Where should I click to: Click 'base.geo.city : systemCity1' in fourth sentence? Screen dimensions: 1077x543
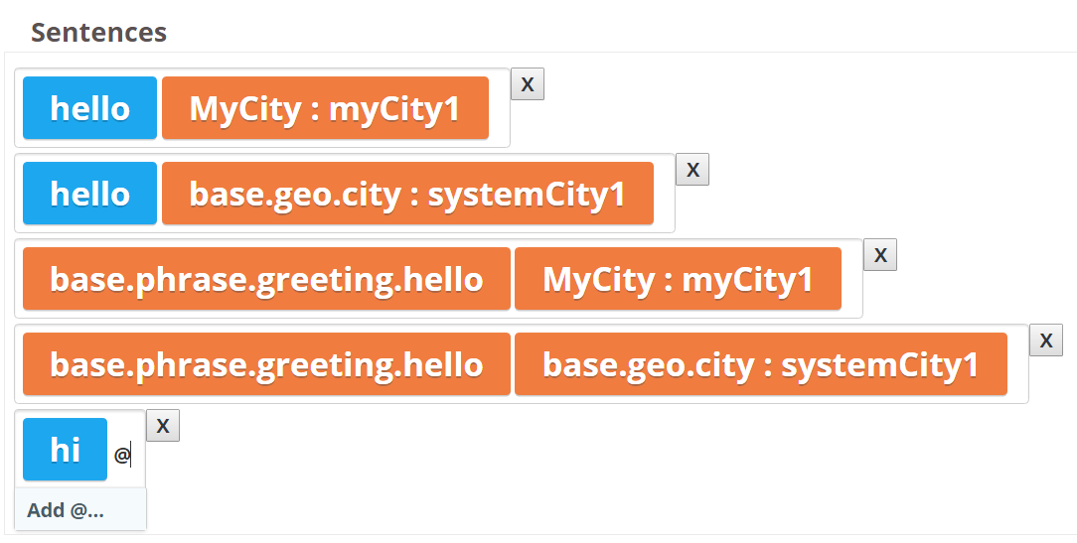click(761, 364)
